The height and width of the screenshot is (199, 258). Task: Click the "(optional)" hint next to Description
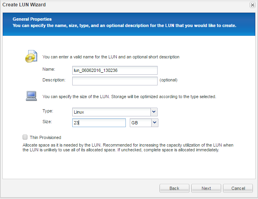coord(168,80)
